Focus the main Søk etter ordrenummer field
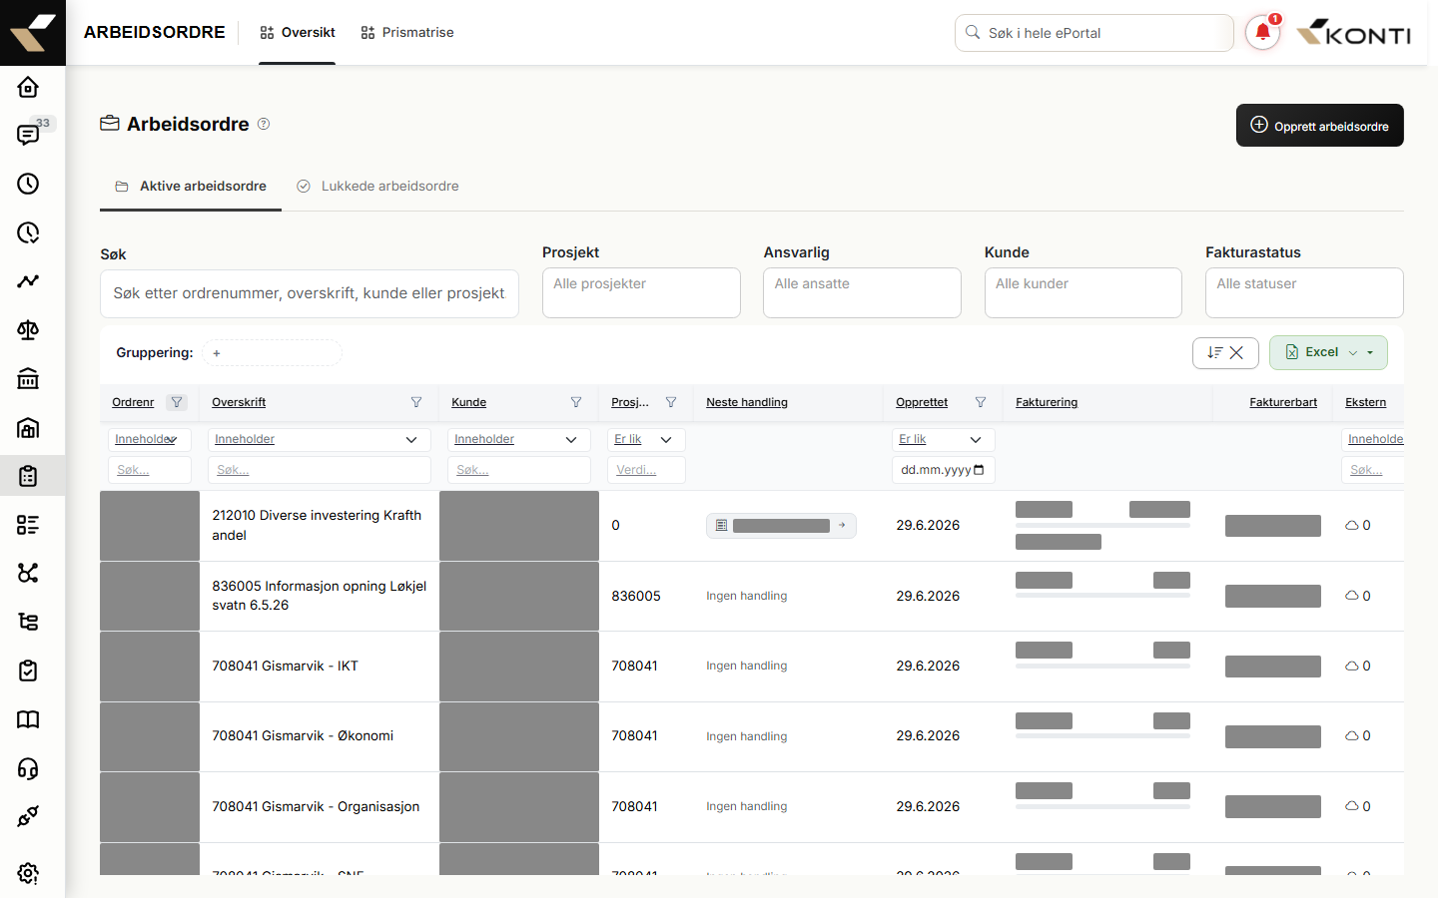 310,293
